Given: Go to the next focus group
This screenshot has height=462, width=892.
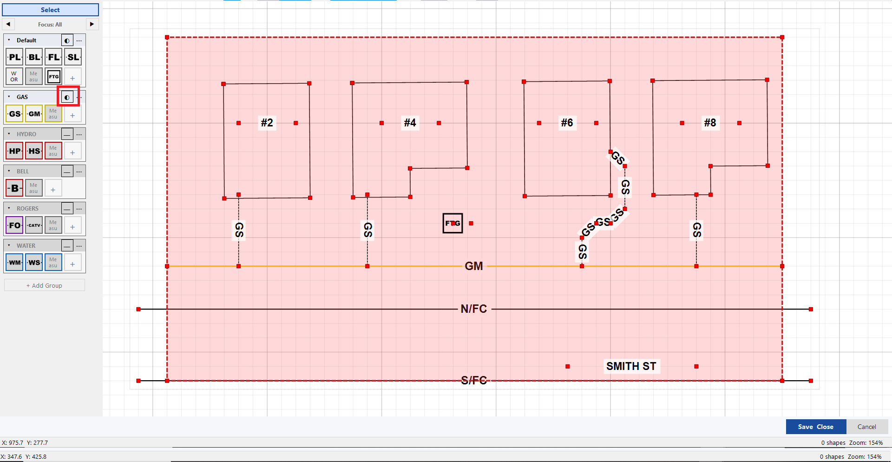Looking at the screenshot, I should (x=92, y=24).
